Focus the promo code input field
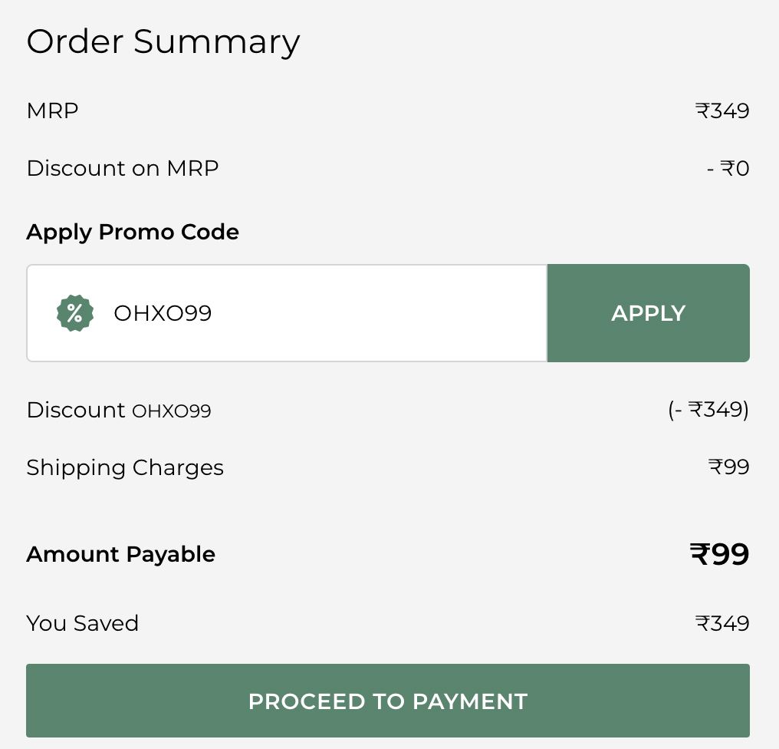This screenshot has height=749, width=779. [287, 313]
